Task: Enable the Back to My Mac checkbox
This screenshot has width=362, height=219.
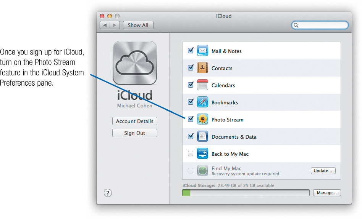Action: [x=191, y=153]
